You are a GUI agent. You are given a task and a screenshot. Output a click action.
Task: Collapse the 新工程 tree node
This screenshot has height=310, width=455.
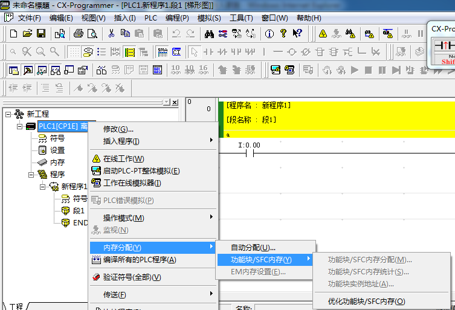coord(8,114)
